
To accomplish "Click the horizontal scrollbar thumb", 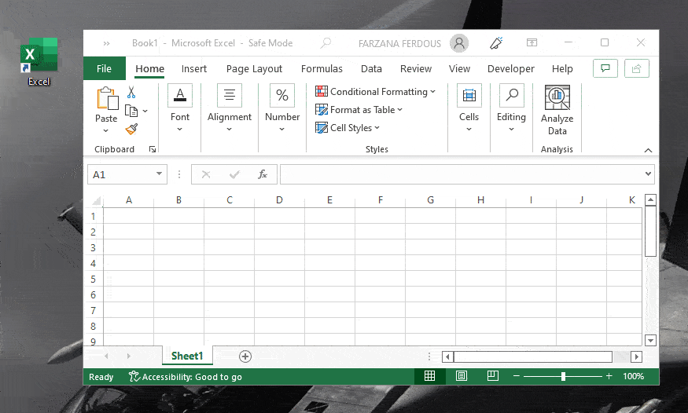I will click(x=533, y=356).
